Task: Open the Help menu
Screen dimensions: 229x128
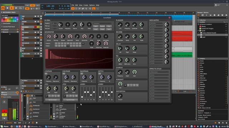Action: 97,5
